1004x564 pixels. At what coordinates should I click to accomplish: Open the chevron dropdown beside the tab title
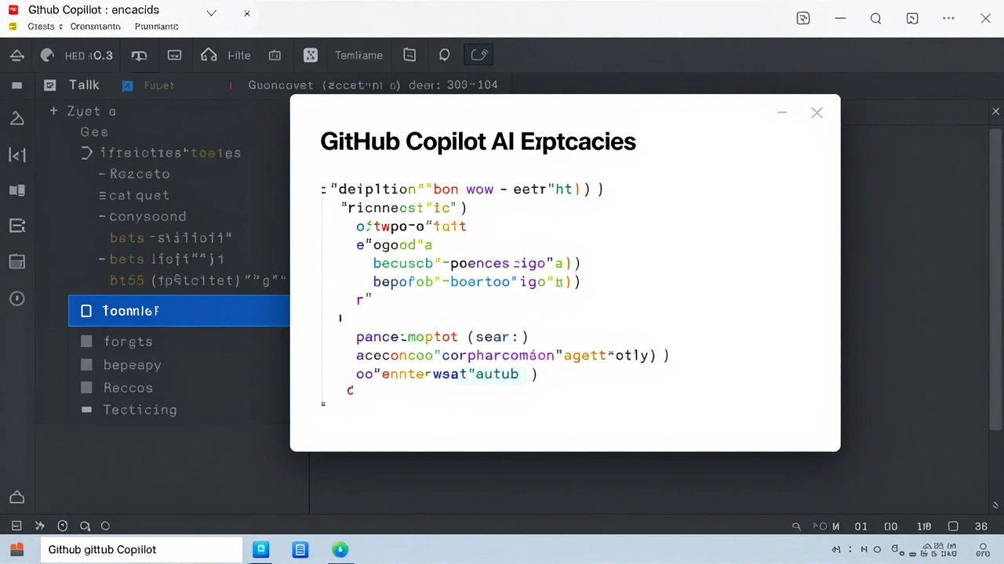point(211,13)
